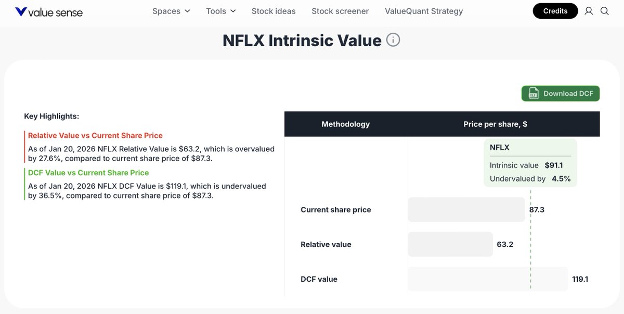Image resolution: width=624 pixels, height=314 pixels.
Task: Expand the Spaces dropdown menu
Action: tap(171, 11)
